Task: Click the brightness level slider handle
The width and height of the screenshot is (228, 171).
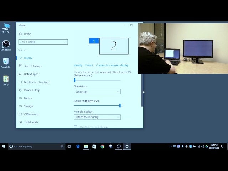Action: (x=120, y=105)
